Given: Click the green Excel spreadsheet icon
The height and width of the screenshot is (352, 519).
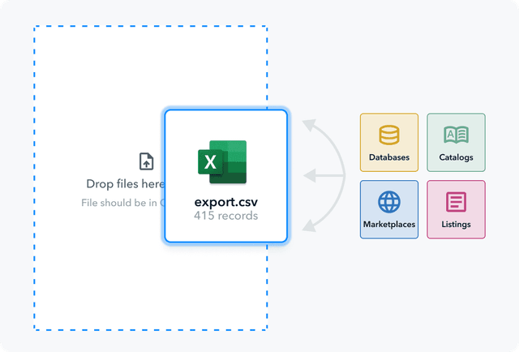Looking at the screenshot, I should (x=222, y=162).
